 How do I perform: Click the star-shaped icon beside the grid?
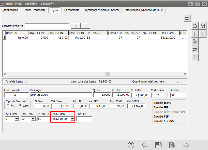195,26
